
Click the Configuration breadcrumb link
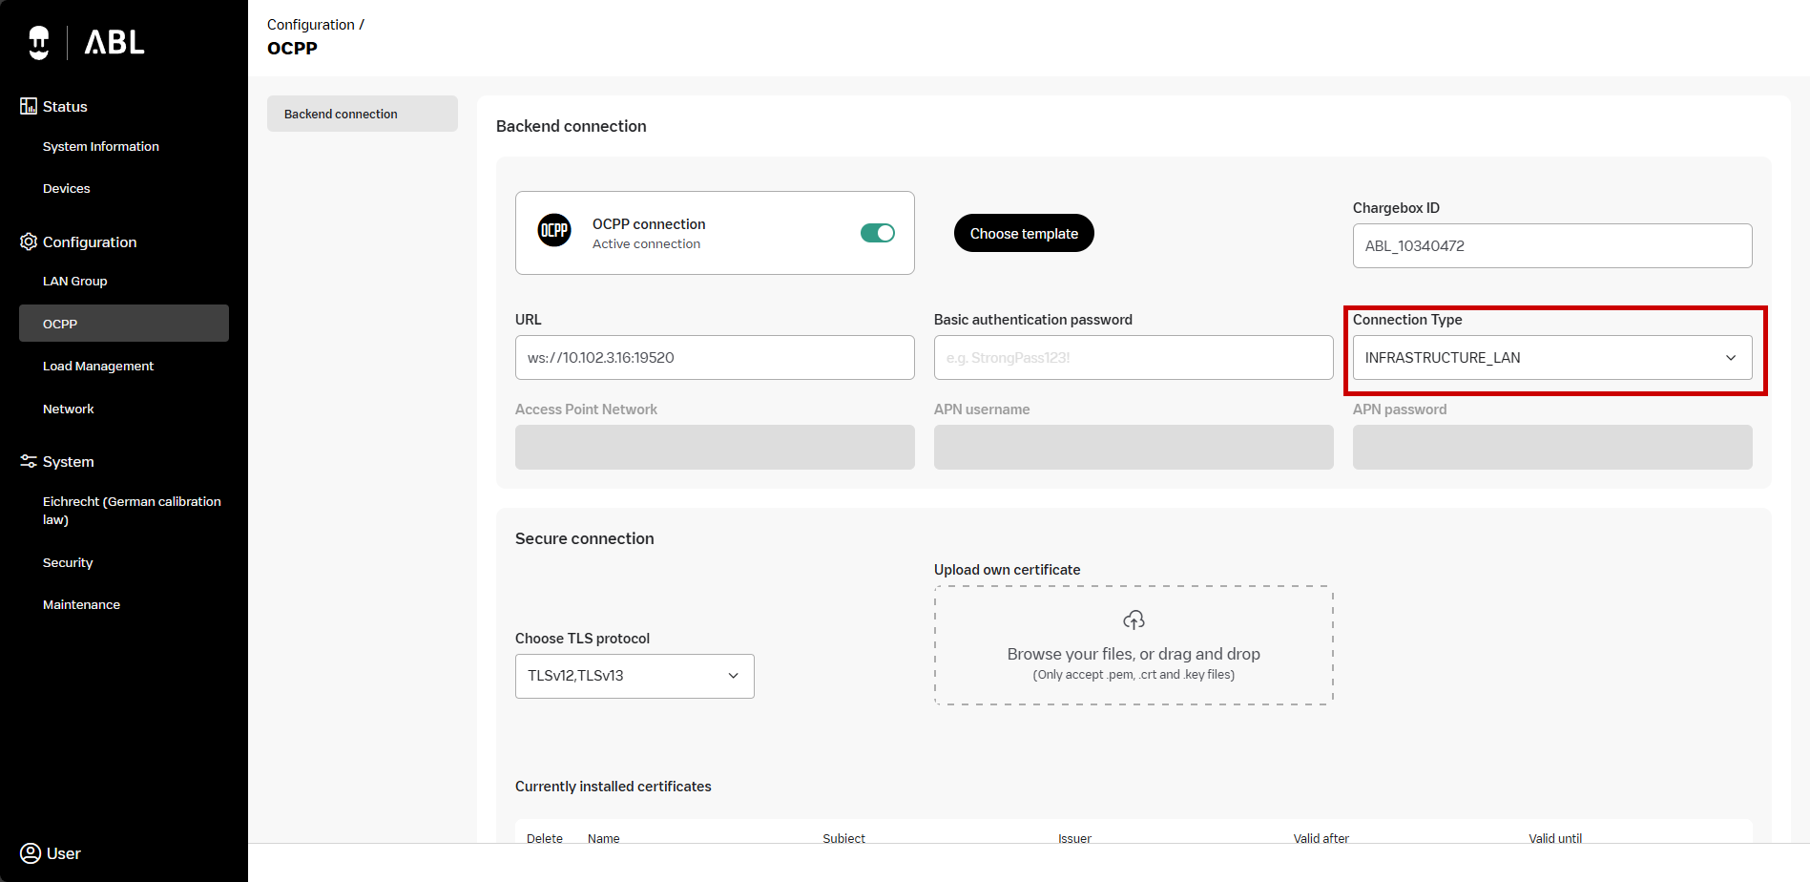[310, 25]
